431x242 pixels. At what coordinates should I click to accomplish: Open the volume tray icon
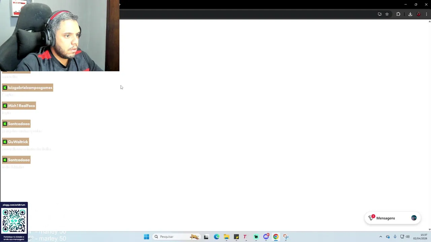pos(408,237)
